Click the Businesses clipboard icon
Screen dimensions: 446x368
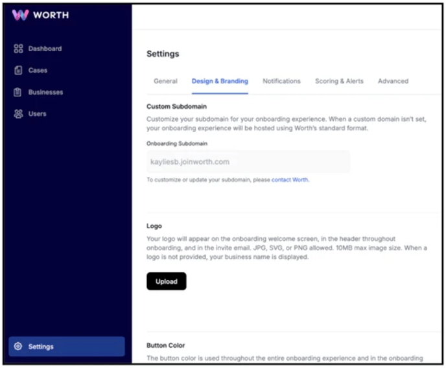pyautogui.click(x=18, y=92)
